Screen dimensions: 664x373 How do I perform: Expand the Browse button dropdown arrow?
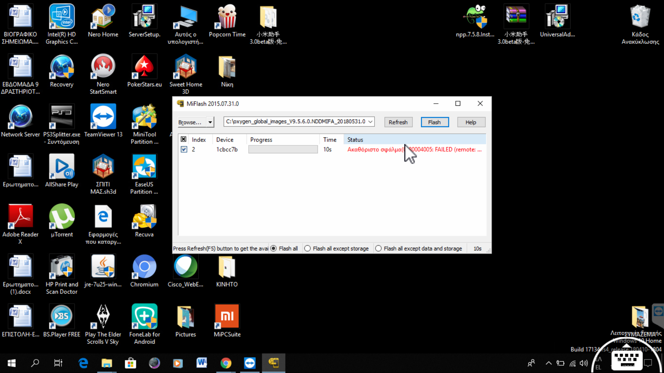click(x=210, y=122)
